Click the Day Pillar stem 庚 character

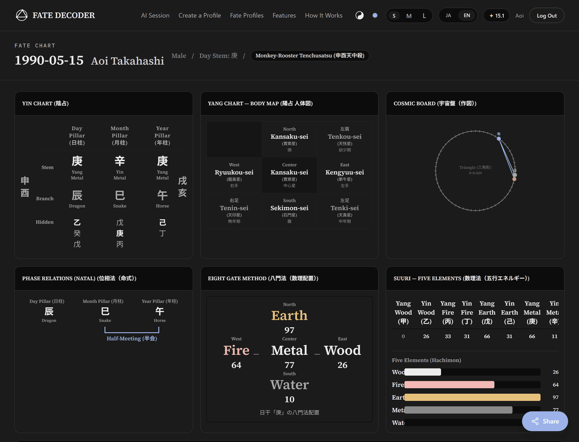coord(77,161)
